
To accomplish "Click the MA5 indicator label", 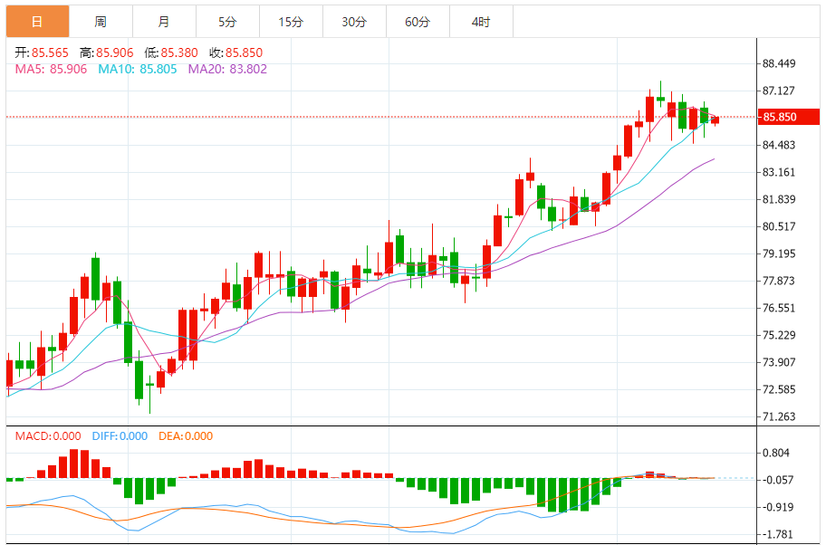I will pyautogui.click(x=51, y=69).
